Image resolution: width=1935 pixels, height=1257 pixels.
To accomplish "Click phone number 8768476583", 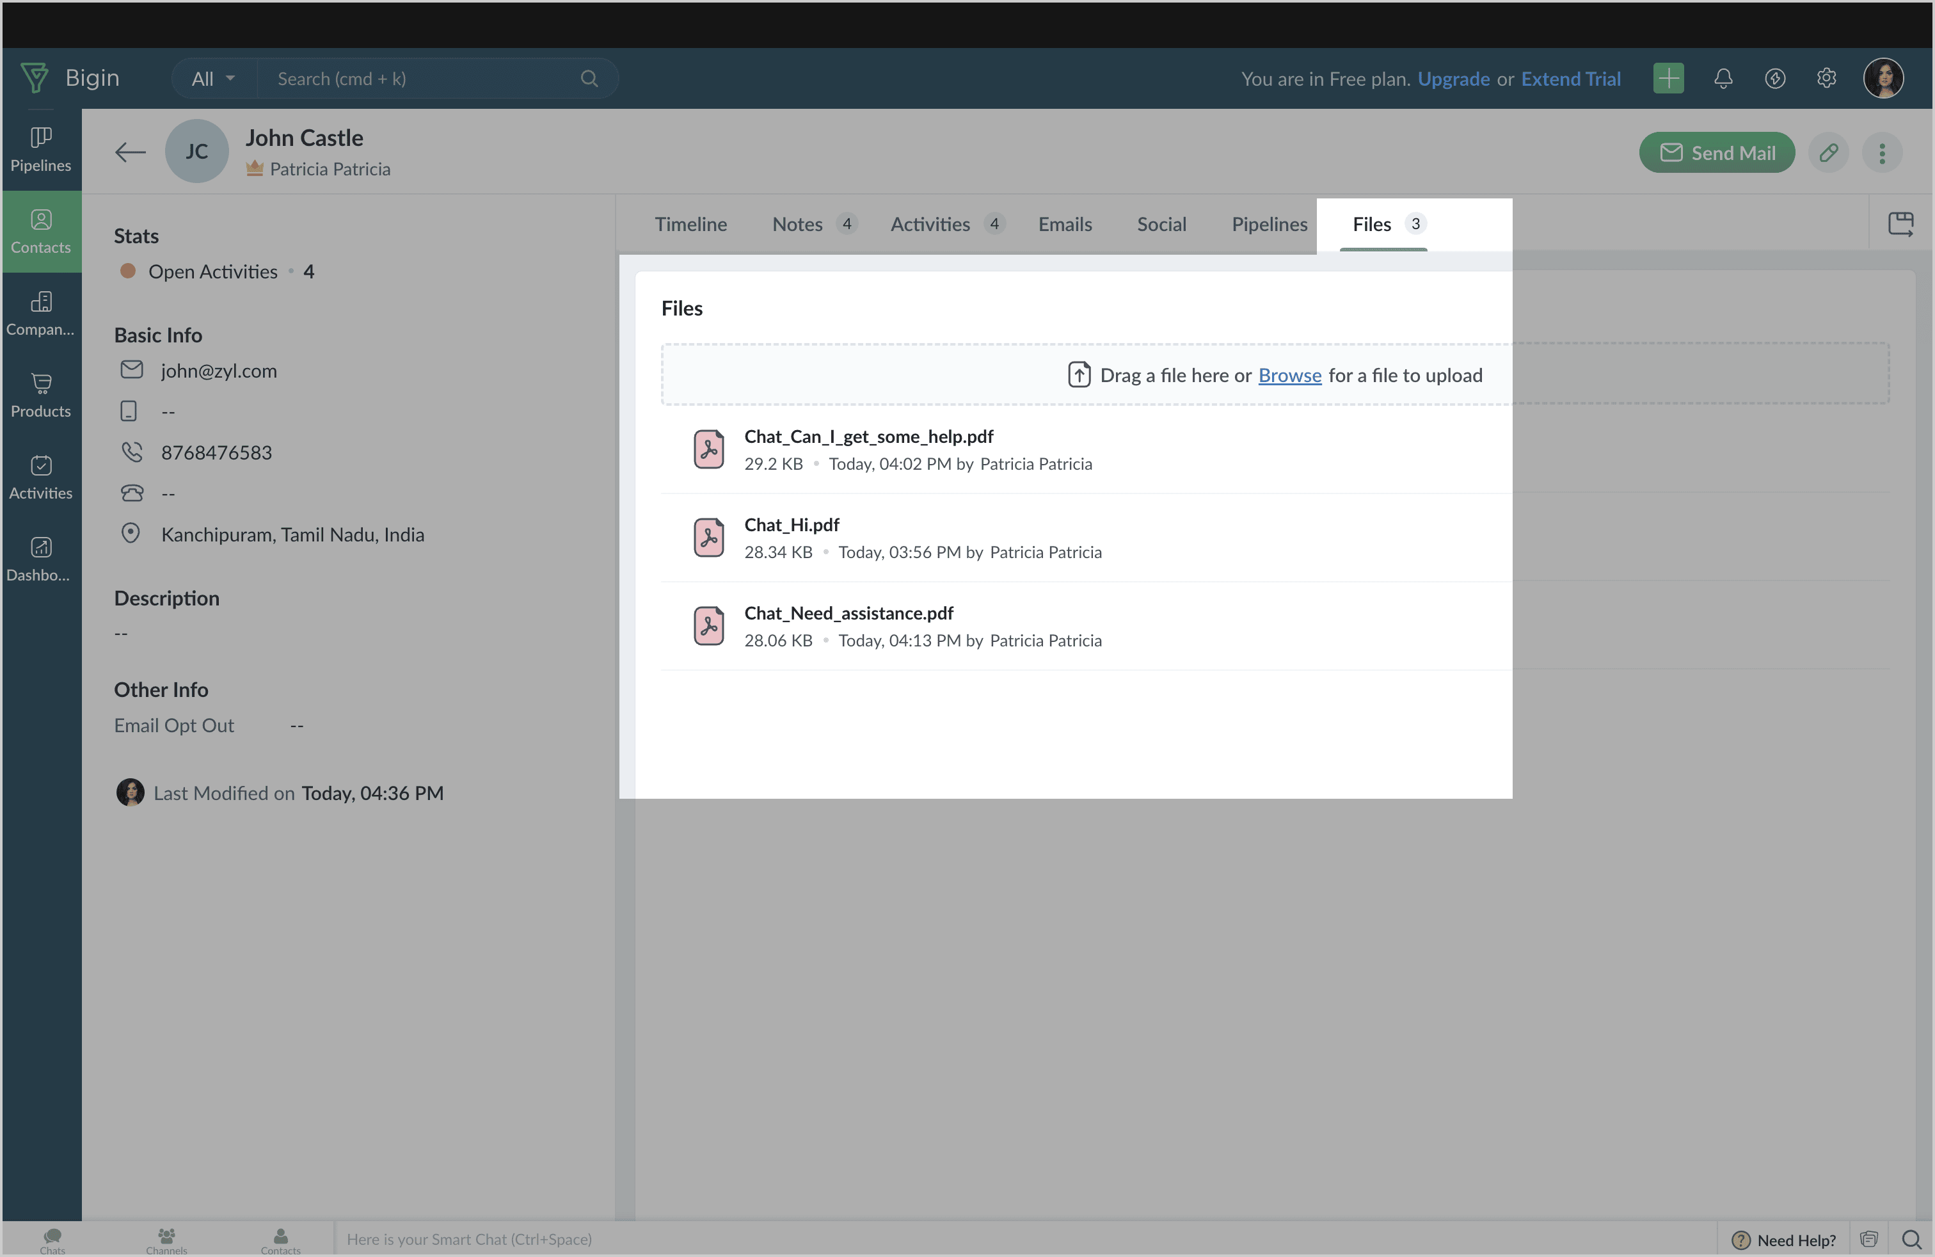I will point(216,453).
